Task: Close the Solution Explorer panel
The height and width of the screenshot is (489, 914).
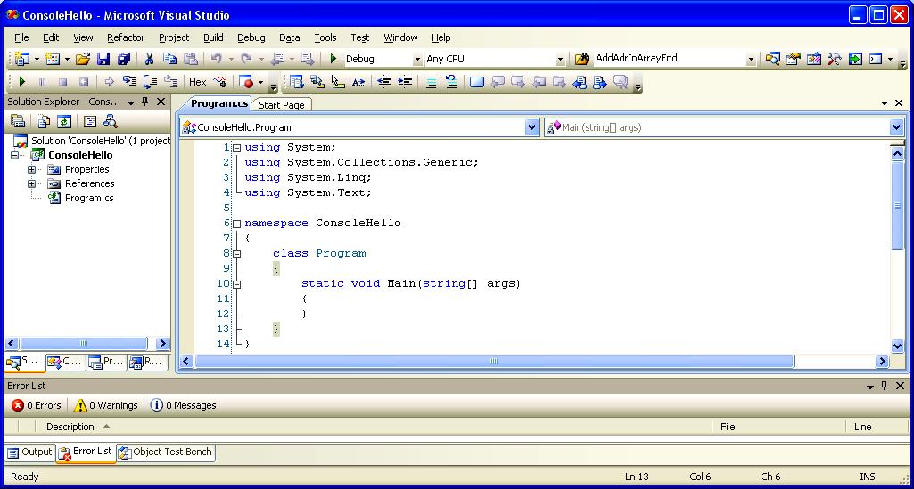Action: coord(161,102)
